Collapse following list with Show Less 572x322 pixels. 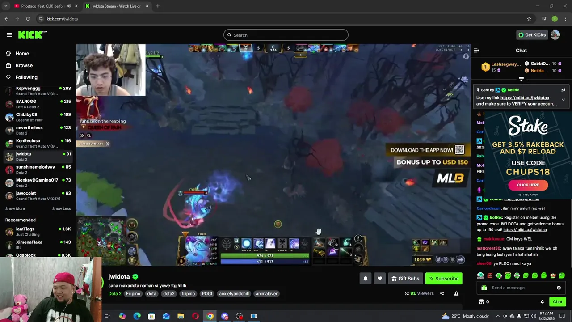pos(61,208)
